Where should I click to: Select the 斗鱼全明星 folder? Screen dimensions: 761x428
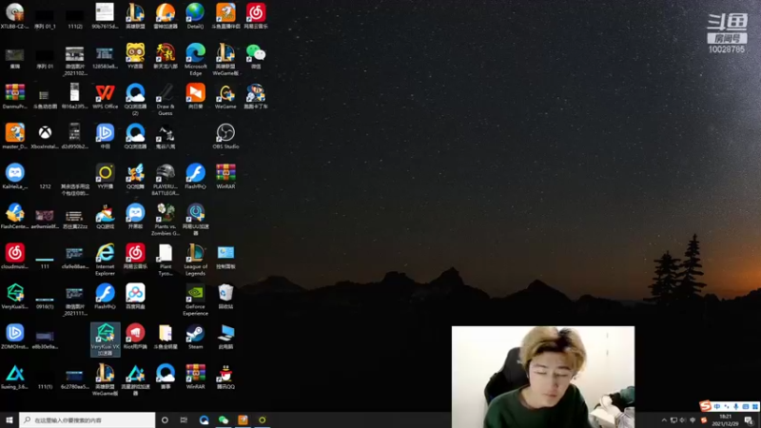(165, 337)
